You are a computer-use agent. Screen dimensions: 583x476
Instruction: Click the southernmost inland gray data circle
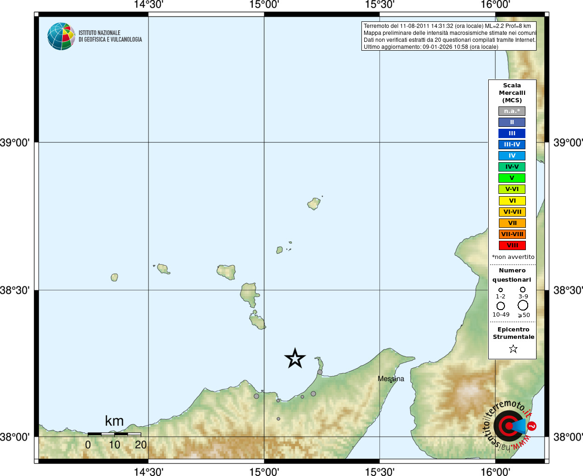[278, 419]
